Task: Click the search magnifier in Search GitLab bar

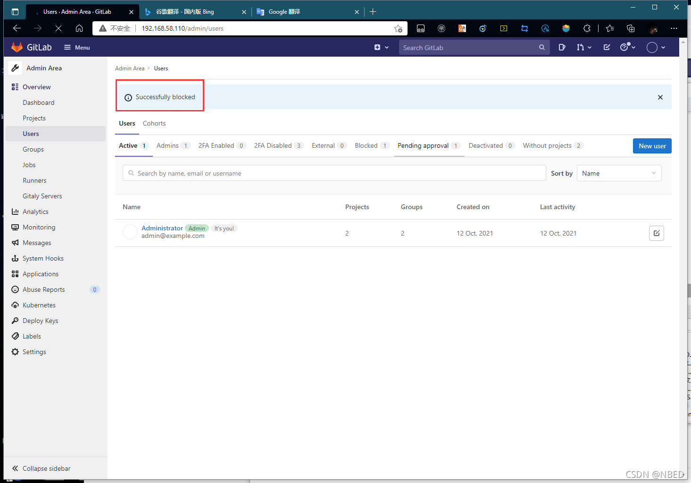Action: tap(541, 47)
